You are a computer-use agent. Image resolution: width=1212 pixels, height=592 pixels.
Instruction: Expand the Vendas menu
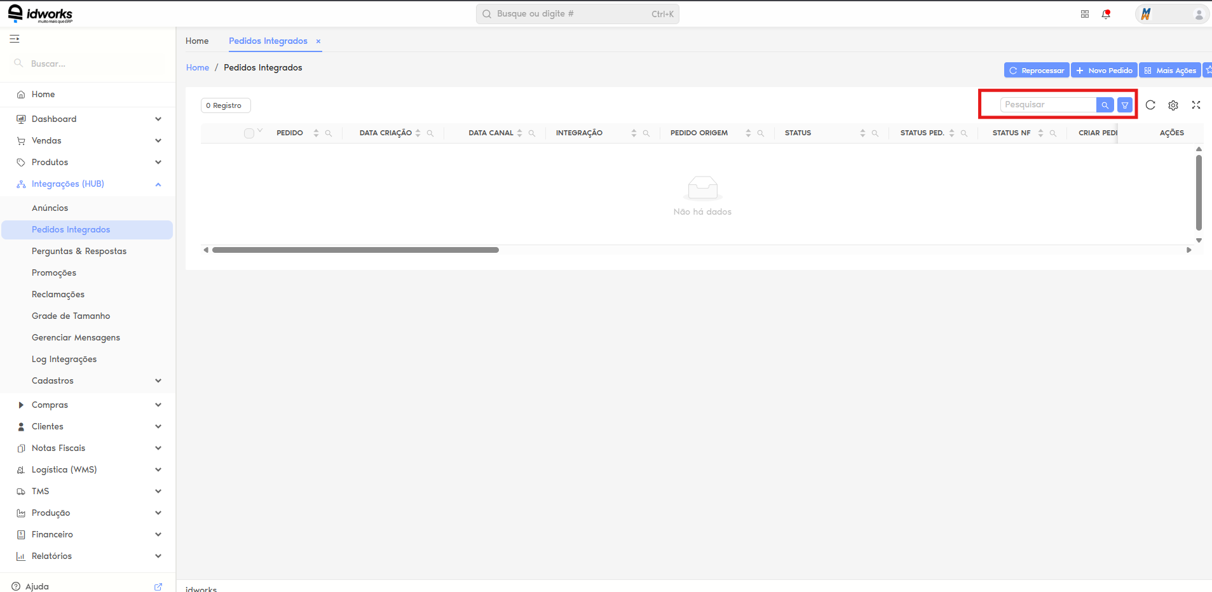(x=88, y=140)
